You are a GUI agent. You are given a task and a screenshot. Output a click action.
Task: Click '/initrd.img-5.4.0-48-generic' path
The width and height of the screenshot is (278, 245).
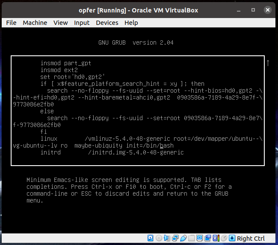coord(136,152)
